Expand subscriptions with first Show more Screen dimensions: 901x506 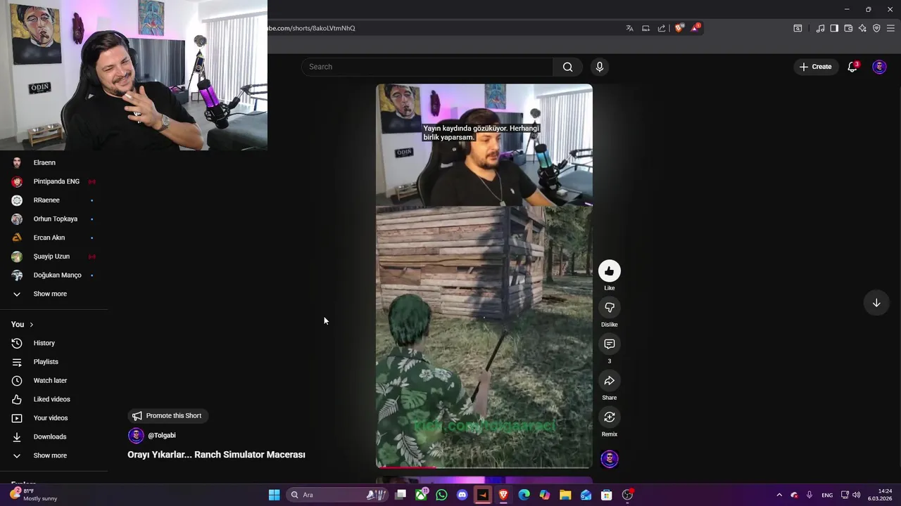[50, 294]
